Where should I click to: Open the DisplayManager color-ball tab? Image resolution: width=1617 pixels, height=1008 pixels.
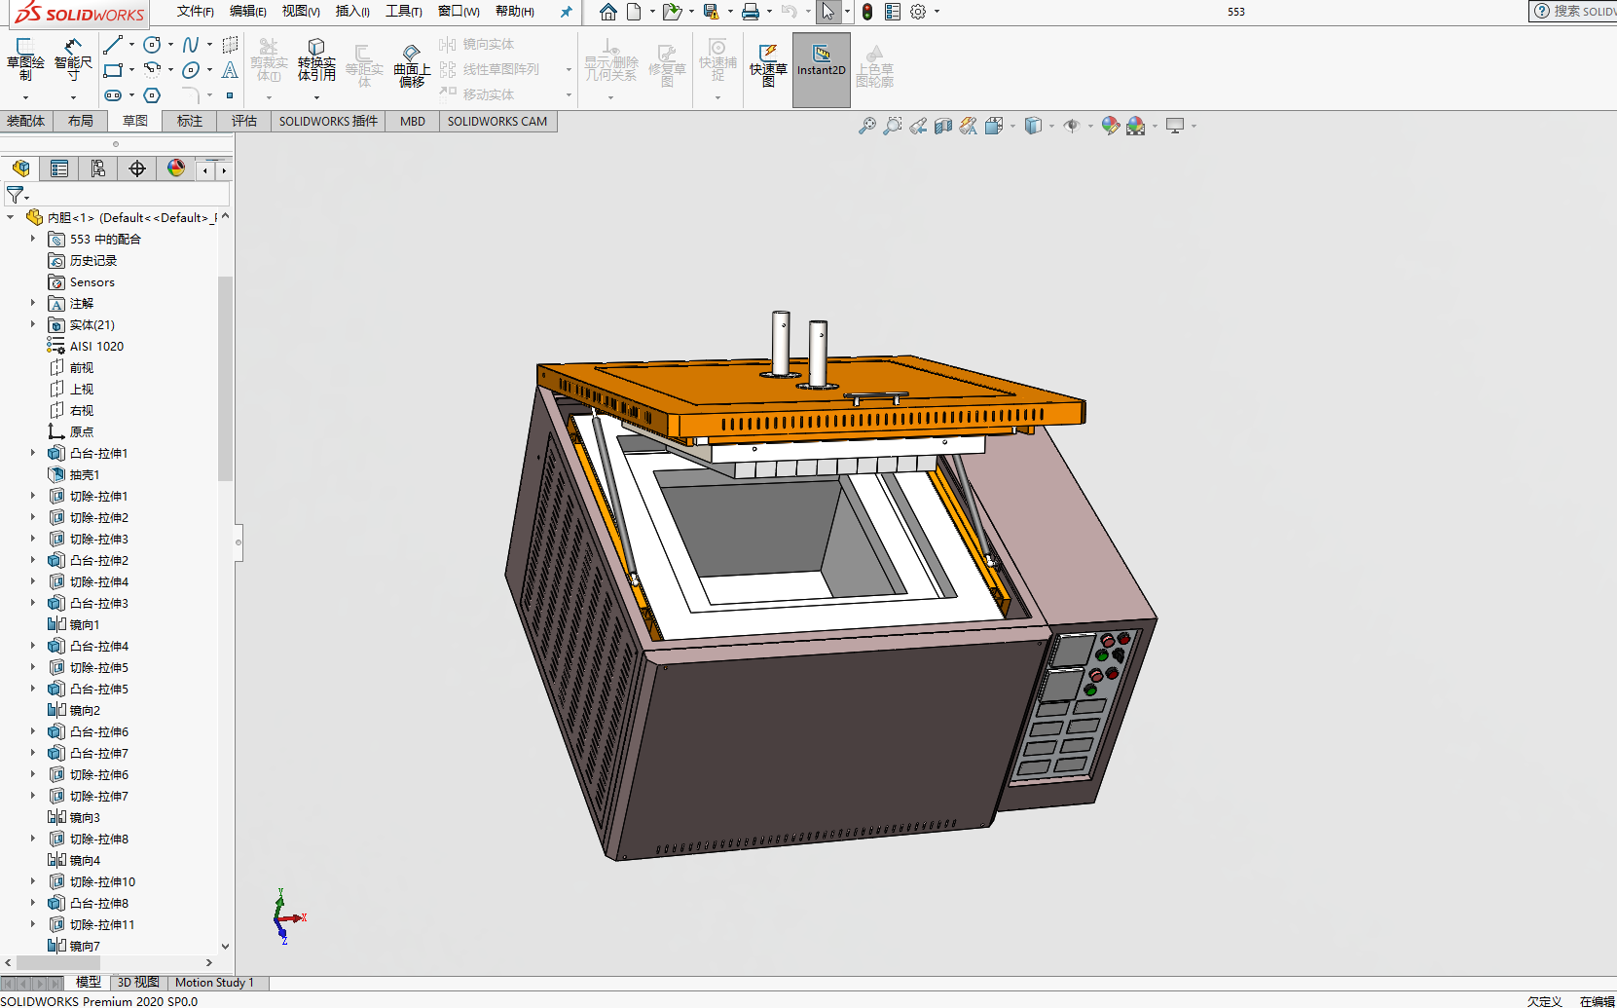176,168
